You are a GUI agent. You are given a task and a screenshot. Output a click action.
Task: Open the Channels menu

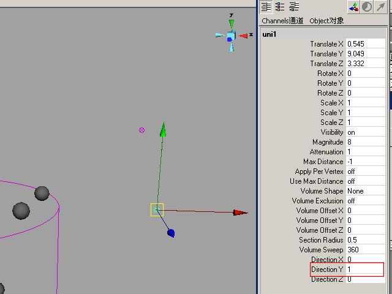point(282,21)
